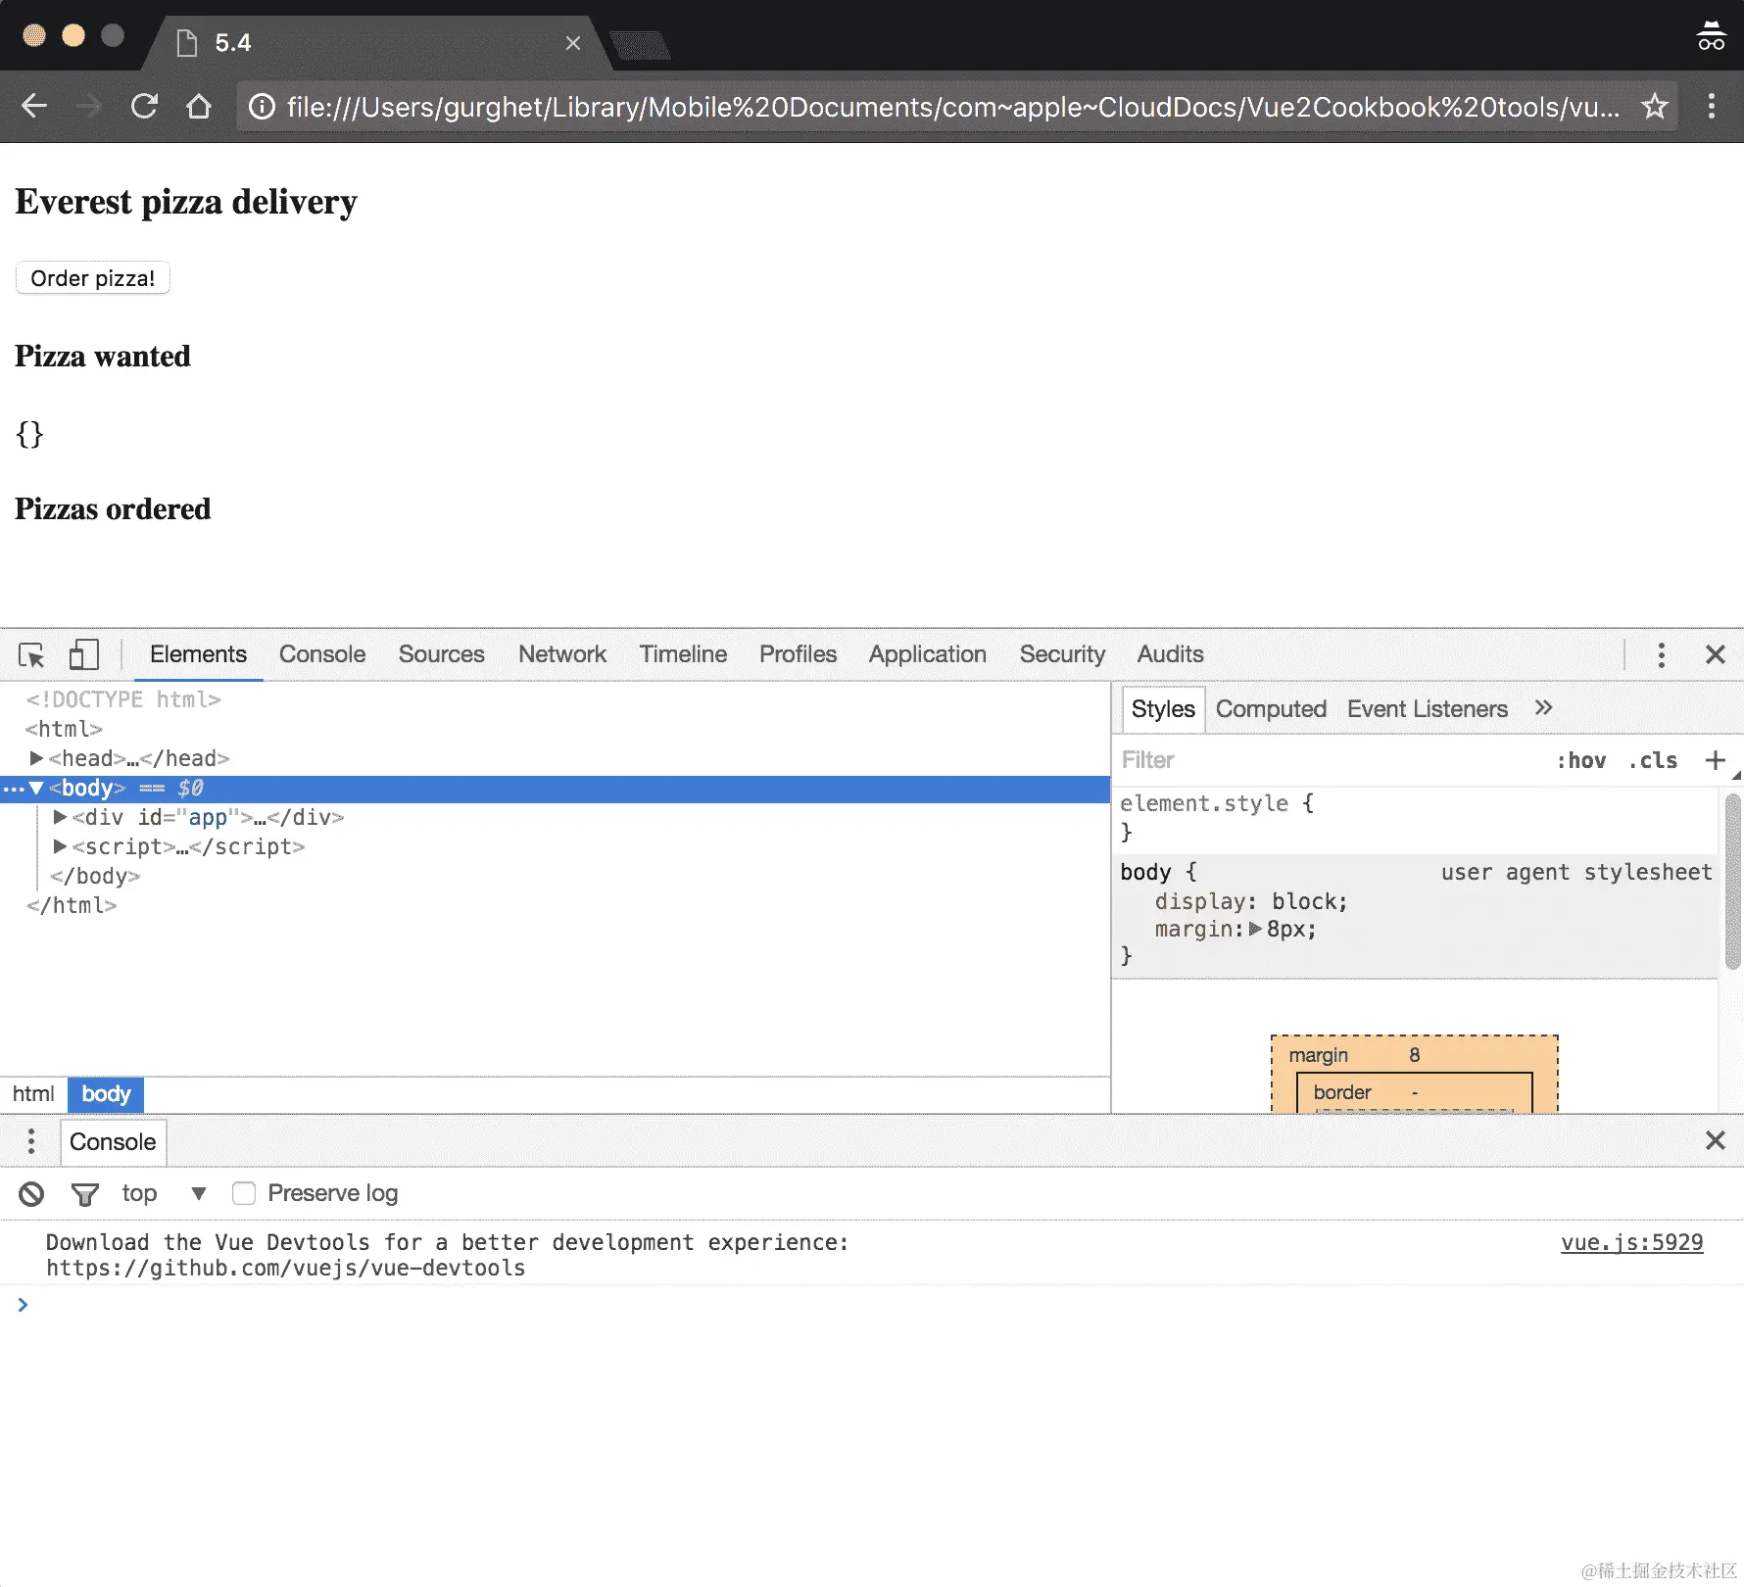The width and height of the screenshot is (1744, 1587).
Task: Open the Security tab
Action: click(x=1062, y=654)
